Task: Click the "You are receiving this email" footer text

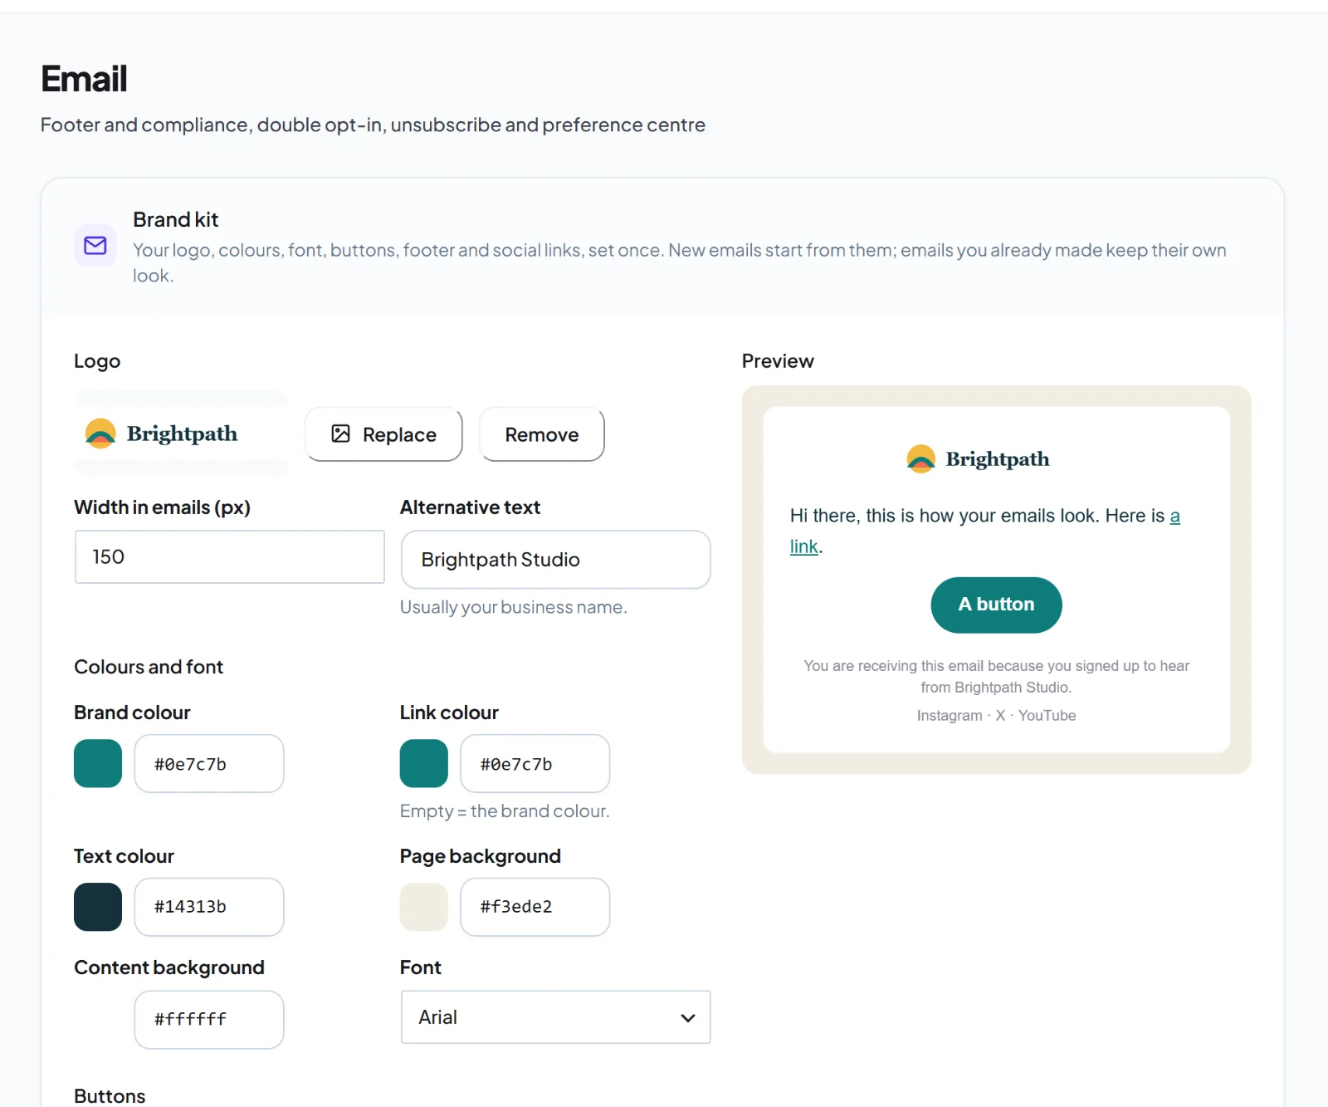Action: click(996, 677)
